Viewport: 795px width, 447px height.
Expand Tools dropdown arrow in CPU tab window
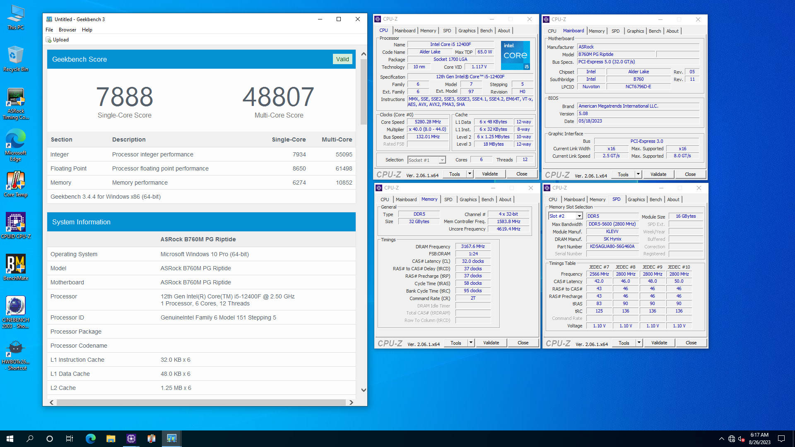click(470, 174)
